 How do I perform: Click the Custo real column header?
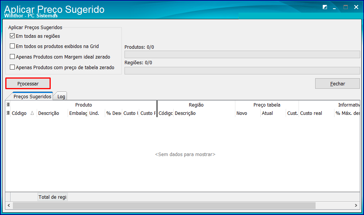click(316, 113)
